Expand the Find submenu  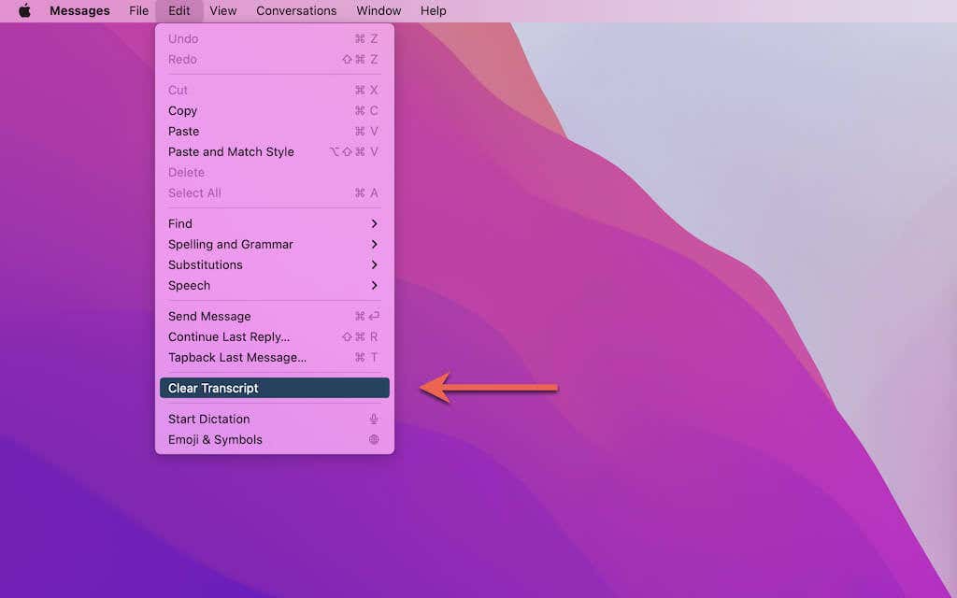click(275, 224)
